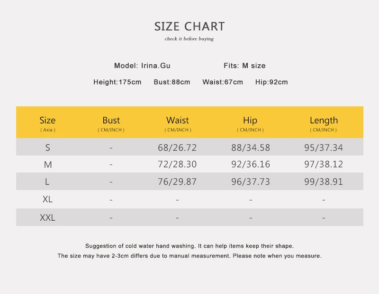Screen dimensions: 379x294
Task: Click hip value 92/36.16
Action: (x=251, y=164)
